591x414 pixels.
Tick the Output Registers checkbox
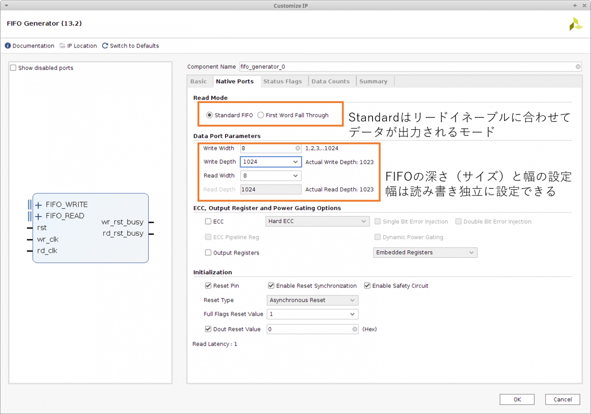(208, 253)
